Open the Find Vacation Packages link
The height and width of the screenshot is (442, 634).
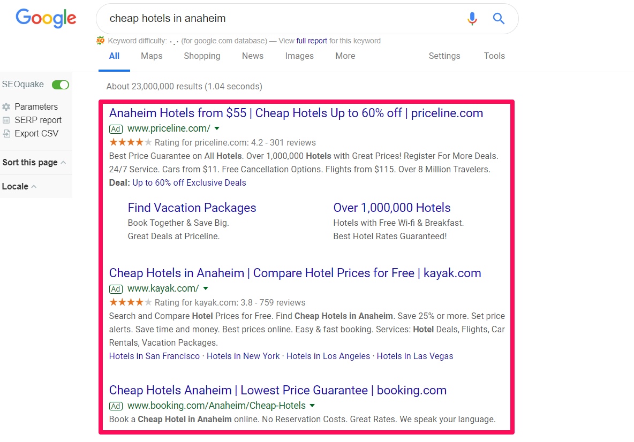coord(192,208)
